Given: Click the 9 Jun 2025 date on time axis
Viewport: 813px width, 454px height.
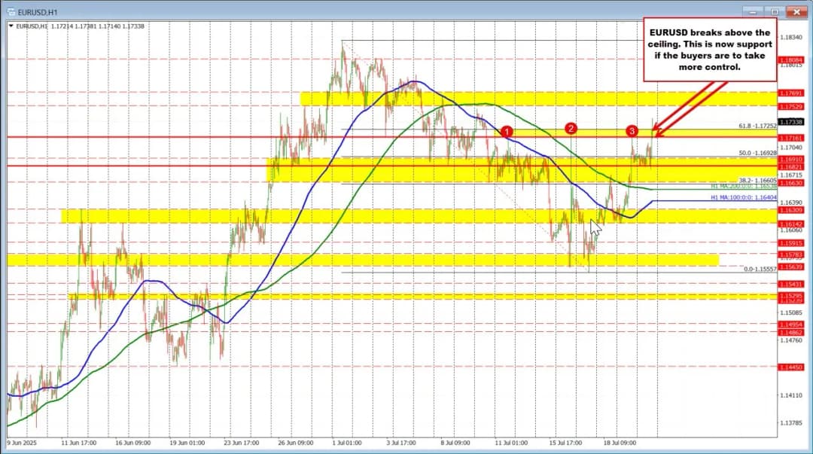Looking at the screenshot, I should pos(23,443).
